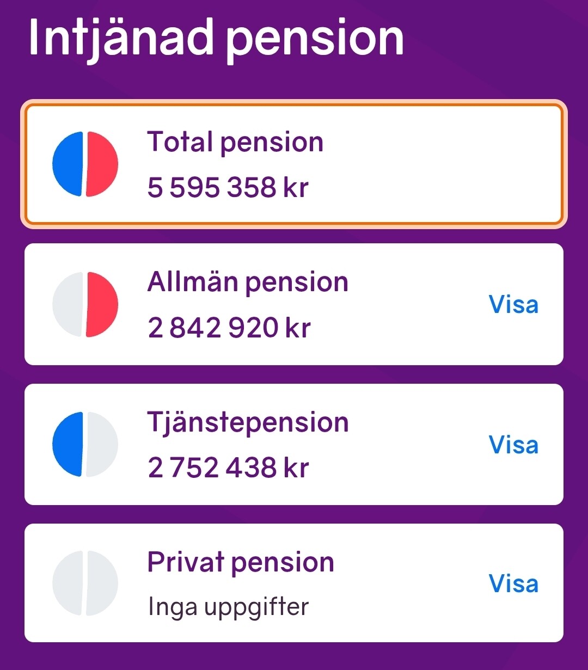Screen dimensions: 588x670
Task: Click the 2 842 920 kr amount
Action: (x=229, y=328)
